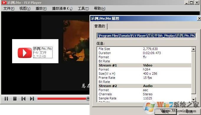This screenshot has height=115, width=201.
Task: Select the 11025 sample rate value
Action: [x=147, y=98]
